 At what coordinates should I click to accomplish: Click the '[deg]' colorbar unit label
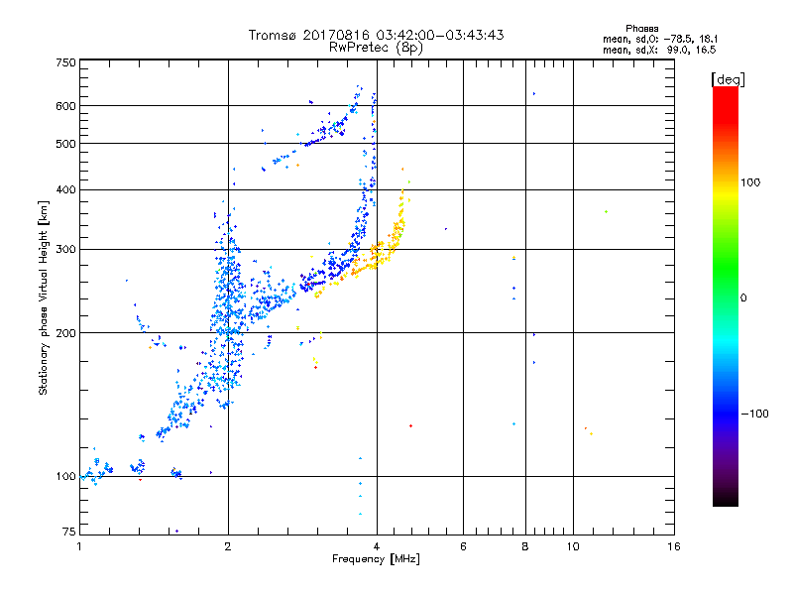click(x=728, y=79)
